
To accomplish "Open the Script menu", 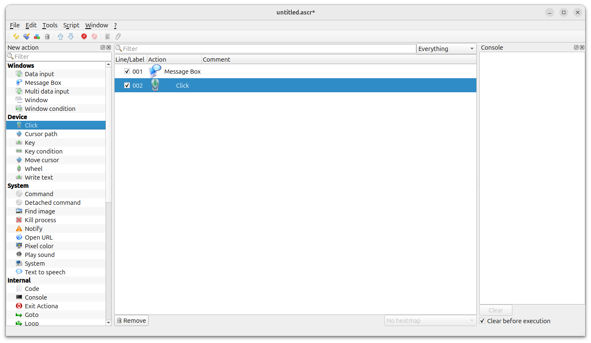I will [71, 25].
